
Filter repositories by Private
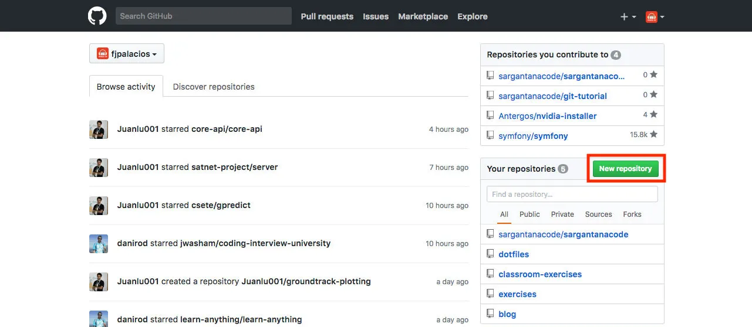coord(562,214)
